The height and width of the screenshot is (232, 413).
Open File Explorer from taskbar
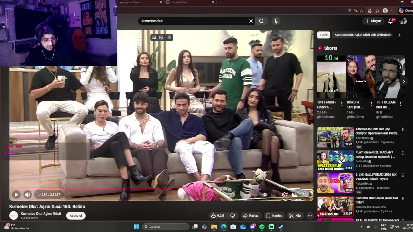tap(214, 227)
